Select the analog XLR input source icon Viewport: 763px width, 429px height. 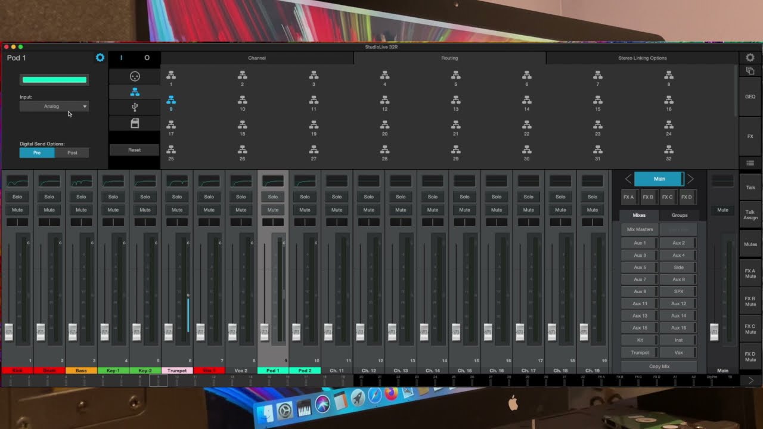[135, 76]
